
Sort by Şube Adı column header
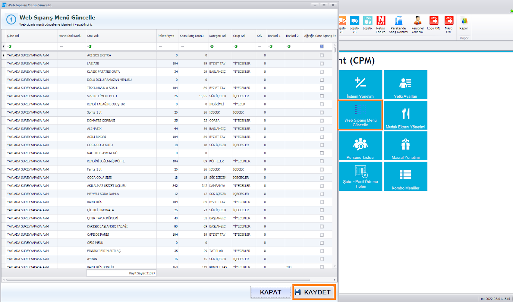pos(32,36)
